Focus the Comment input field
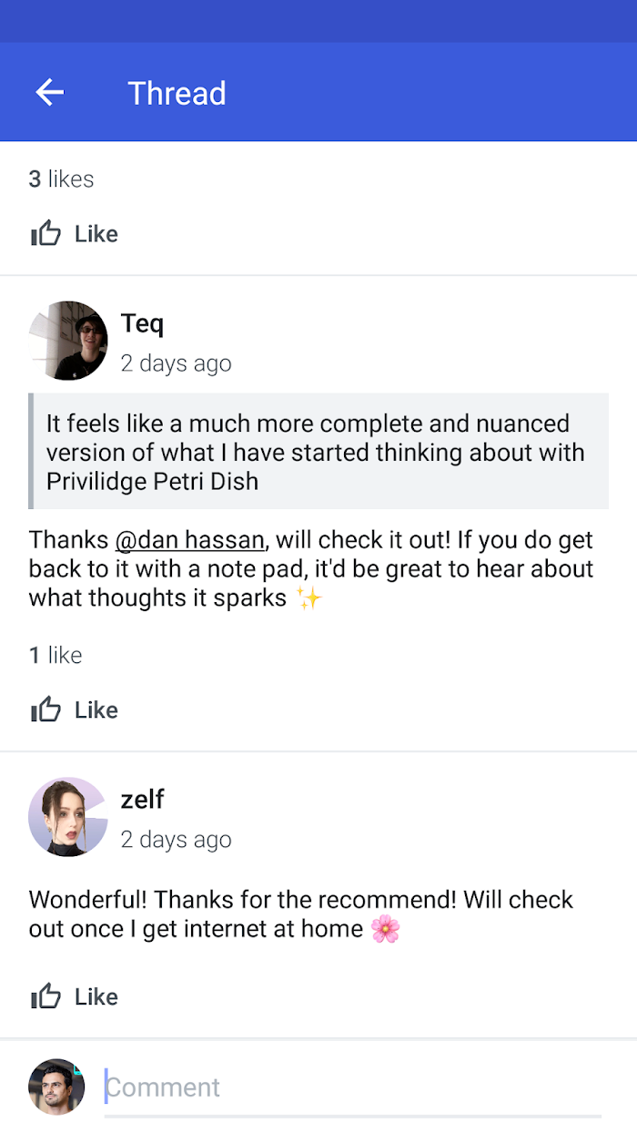Screen dimensions: 637x1133 click(x=353, y=1087)
